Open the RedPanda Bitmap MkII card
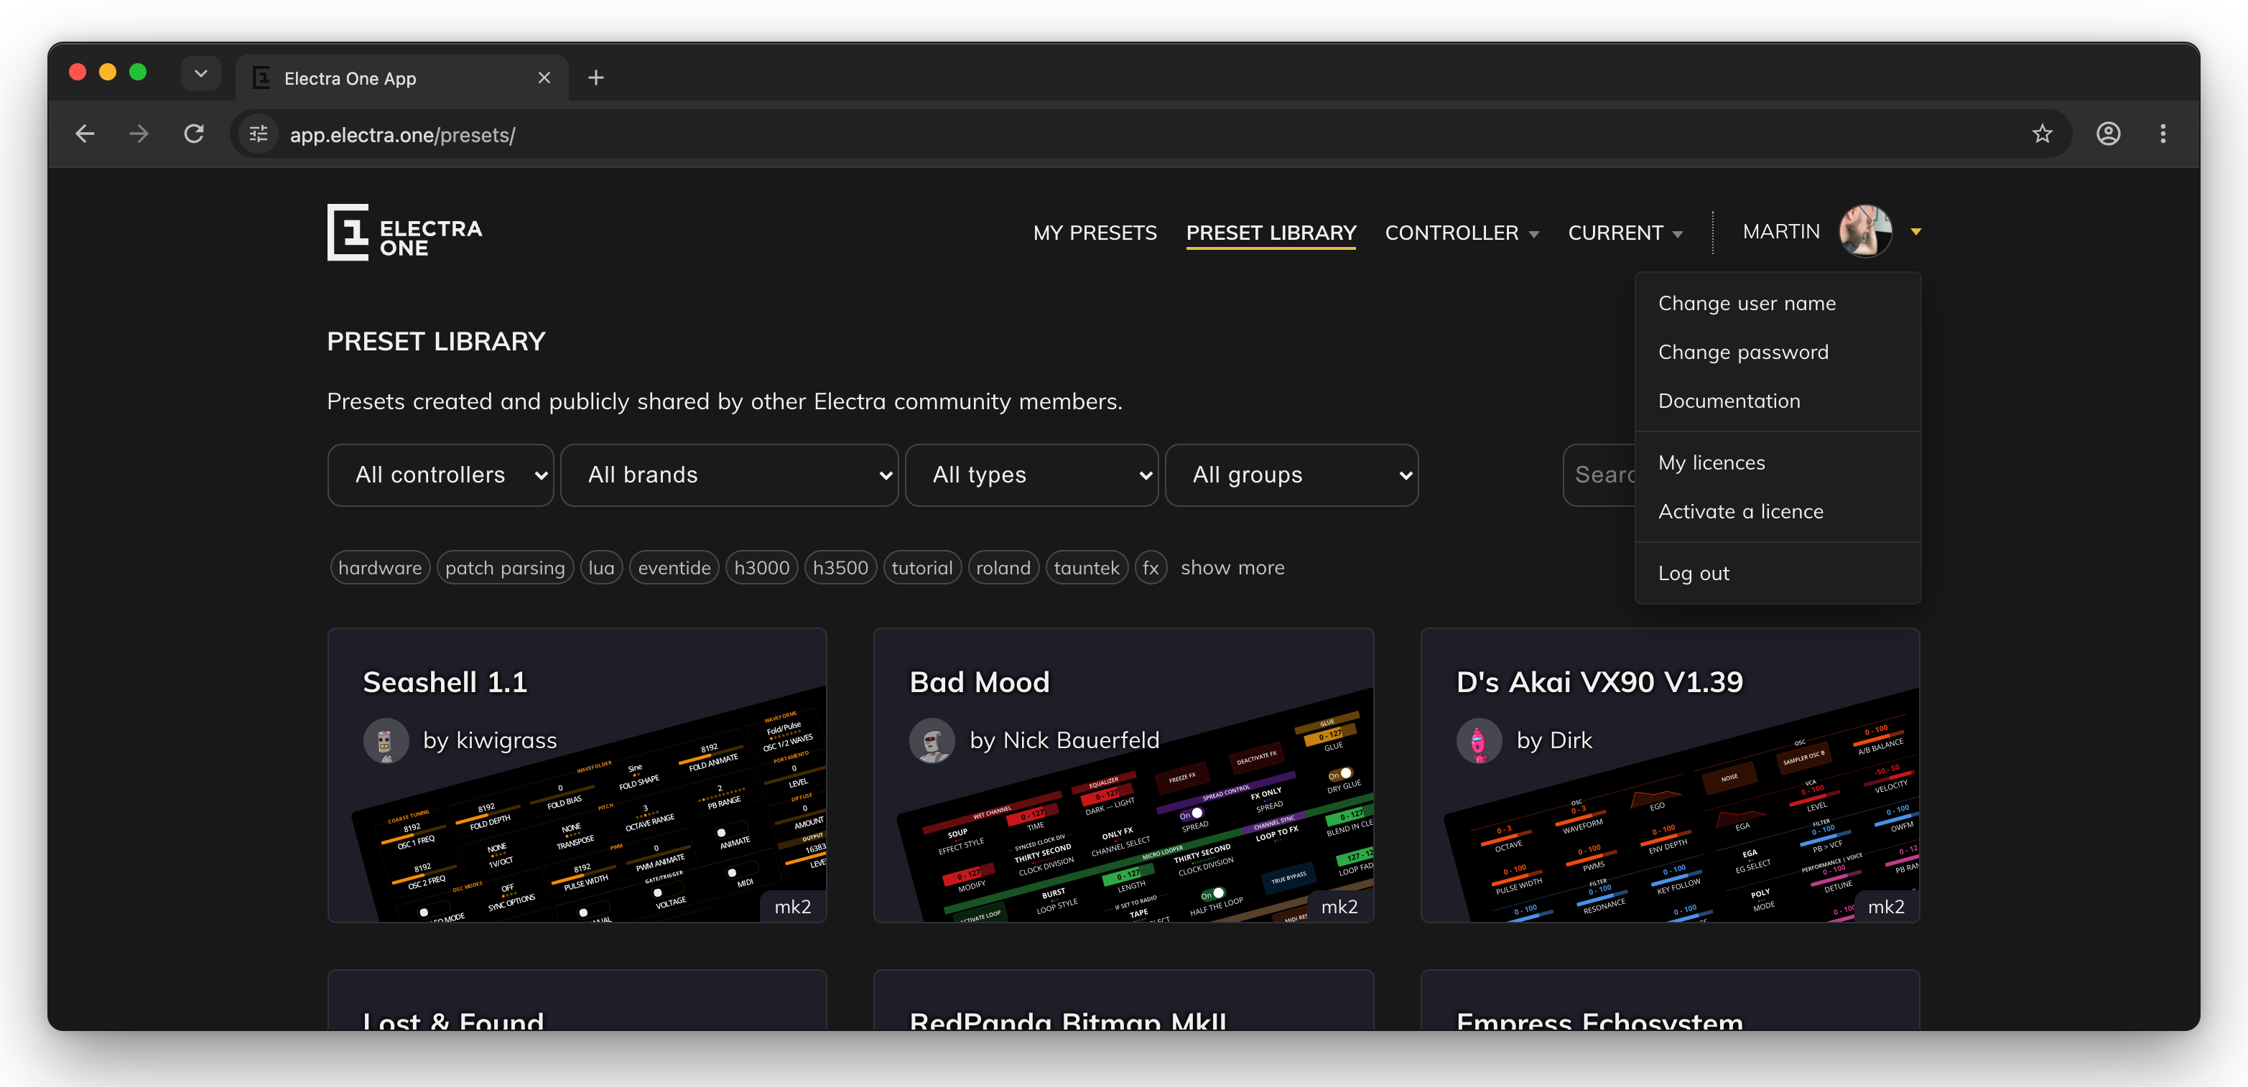 [1123, 1001]
